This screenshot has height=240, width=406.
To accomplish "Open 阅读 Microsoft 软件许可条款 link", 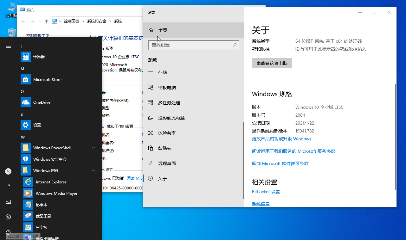I will pos(280,163).
